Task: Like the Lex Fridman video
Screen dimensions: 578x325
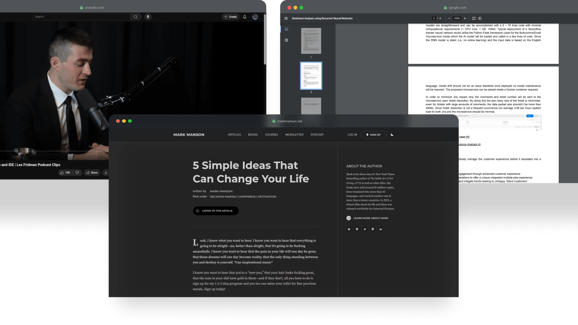Action: click(65, 172)
